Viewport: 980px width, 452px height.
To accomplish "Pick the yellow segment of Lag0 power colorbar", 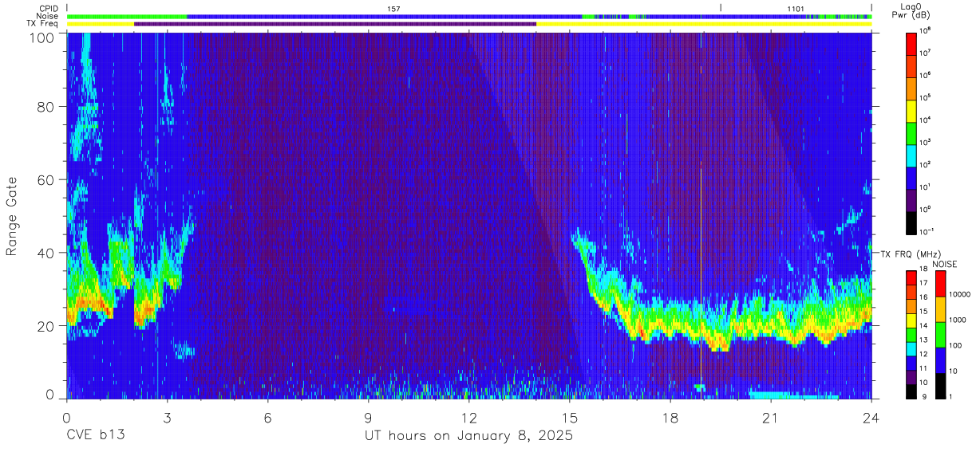I will coord(911,110).
